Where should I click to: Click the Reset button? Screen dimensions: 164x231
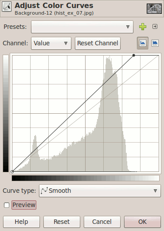pos(62,222)
